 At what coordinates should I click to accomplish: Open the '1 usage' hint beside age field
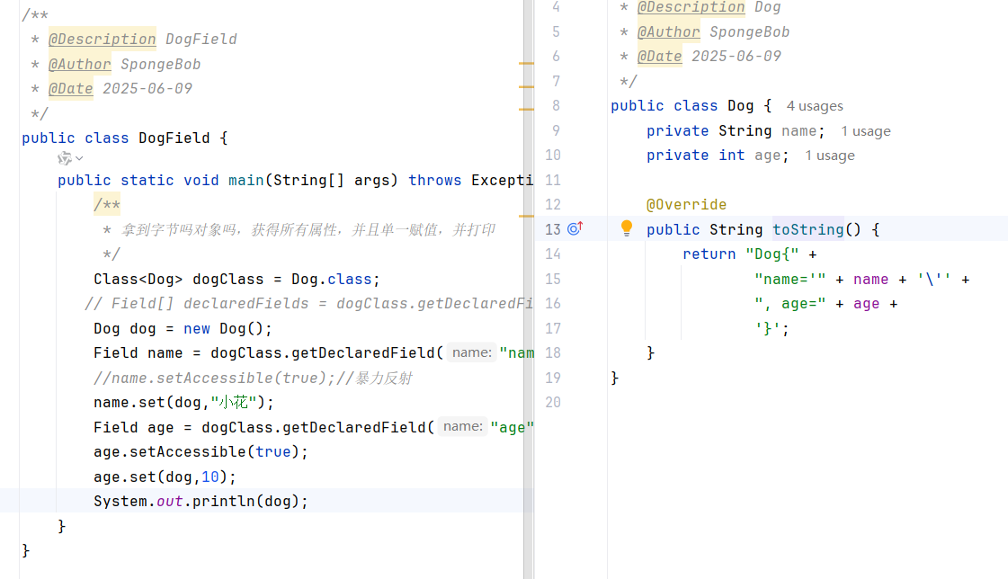point(830,156)
